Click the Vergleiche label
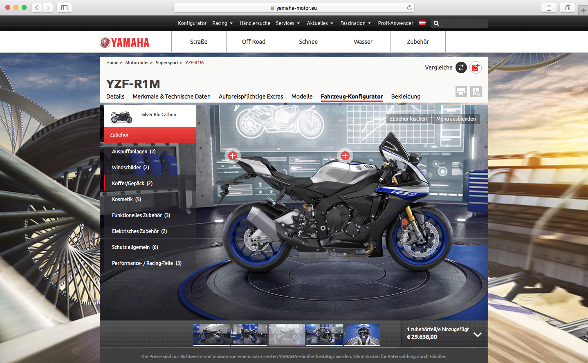The image size is (588, 363). click(x=439, y=67)
